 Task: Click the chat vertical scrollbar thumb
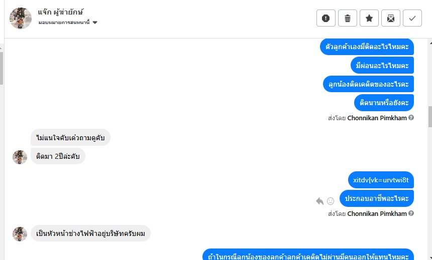pos(430,117)
